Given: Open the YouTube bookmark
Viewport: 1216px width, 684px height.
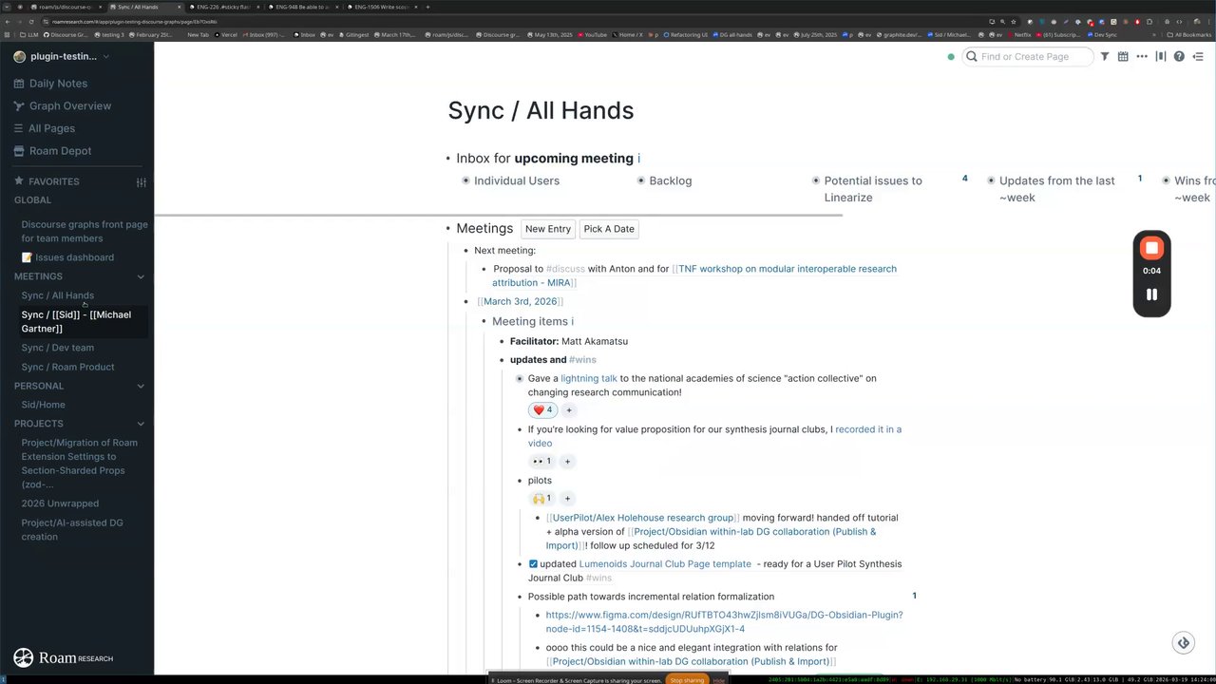Looking at the screenshot, I should [x=591, y=35].
